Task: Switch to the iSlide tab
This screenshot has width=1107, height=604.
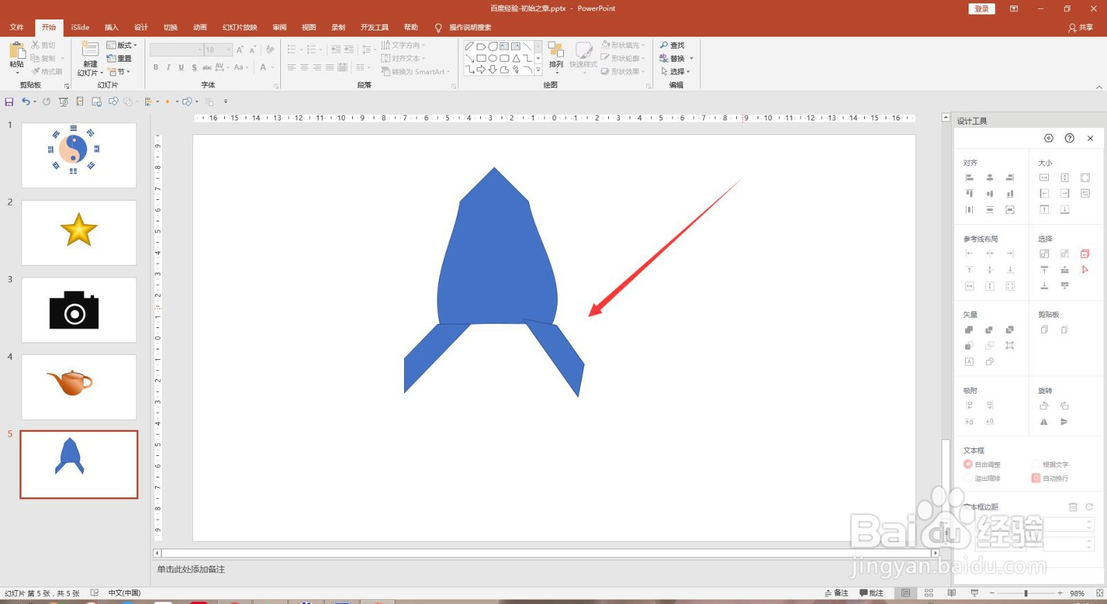Action: [x=80, y=28]
